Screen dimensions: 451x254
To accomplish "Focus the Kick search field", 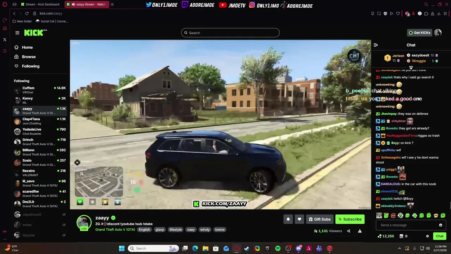I will 230,33.
